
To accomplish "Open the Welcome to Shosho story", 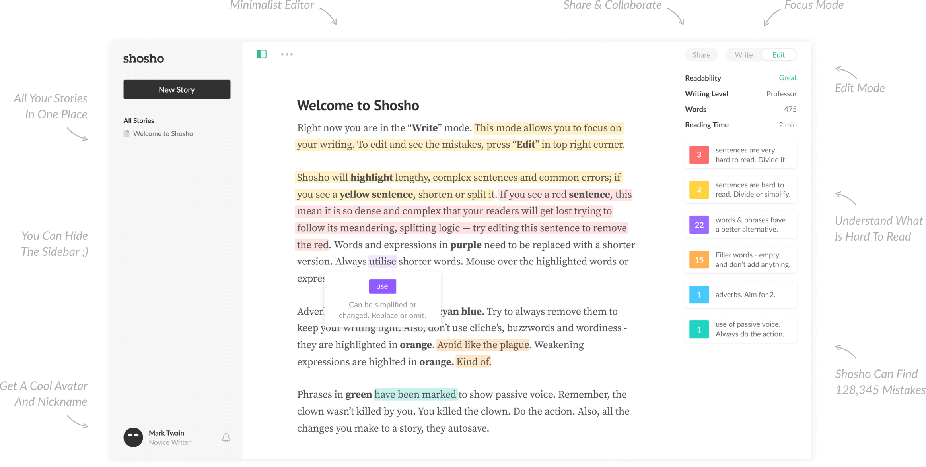I will pos(163,133).
